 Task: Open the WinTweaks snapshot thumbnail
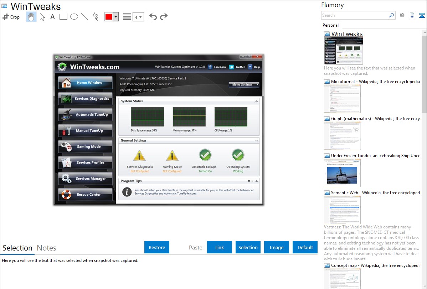point(343,51)
